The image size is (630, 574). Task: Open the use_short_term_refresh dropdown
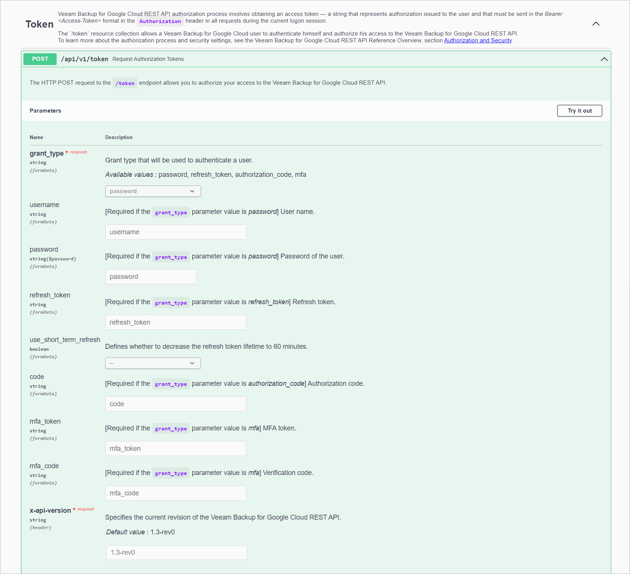(153, 363)
